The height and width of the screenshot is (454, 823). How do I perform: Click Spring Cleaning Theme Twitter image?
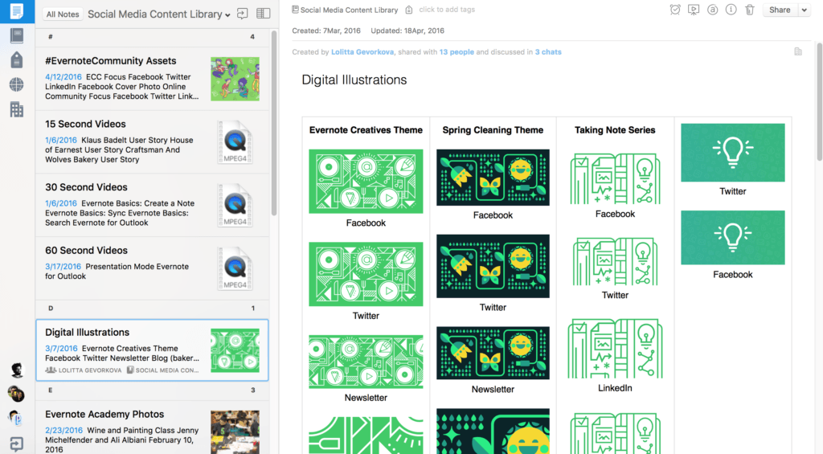[493, 266]
